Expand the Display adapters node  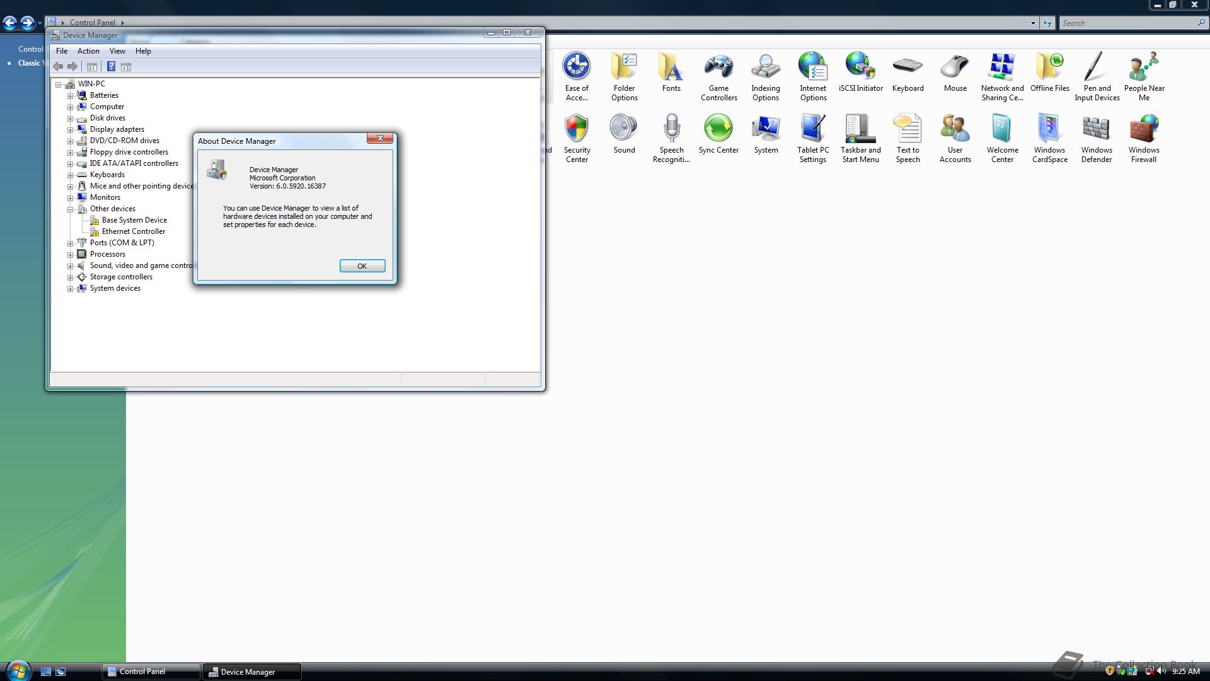click(x=71, y=130)
